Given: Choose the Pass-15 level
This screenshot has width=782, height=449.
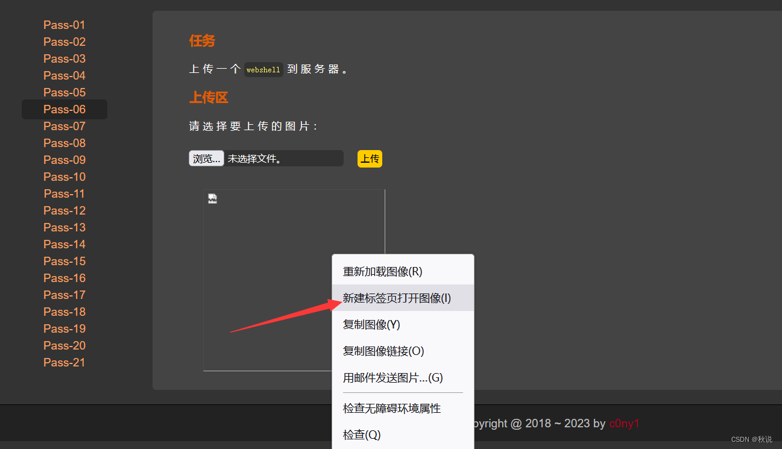Looking at the screenshot, I should tap(65, 261).
